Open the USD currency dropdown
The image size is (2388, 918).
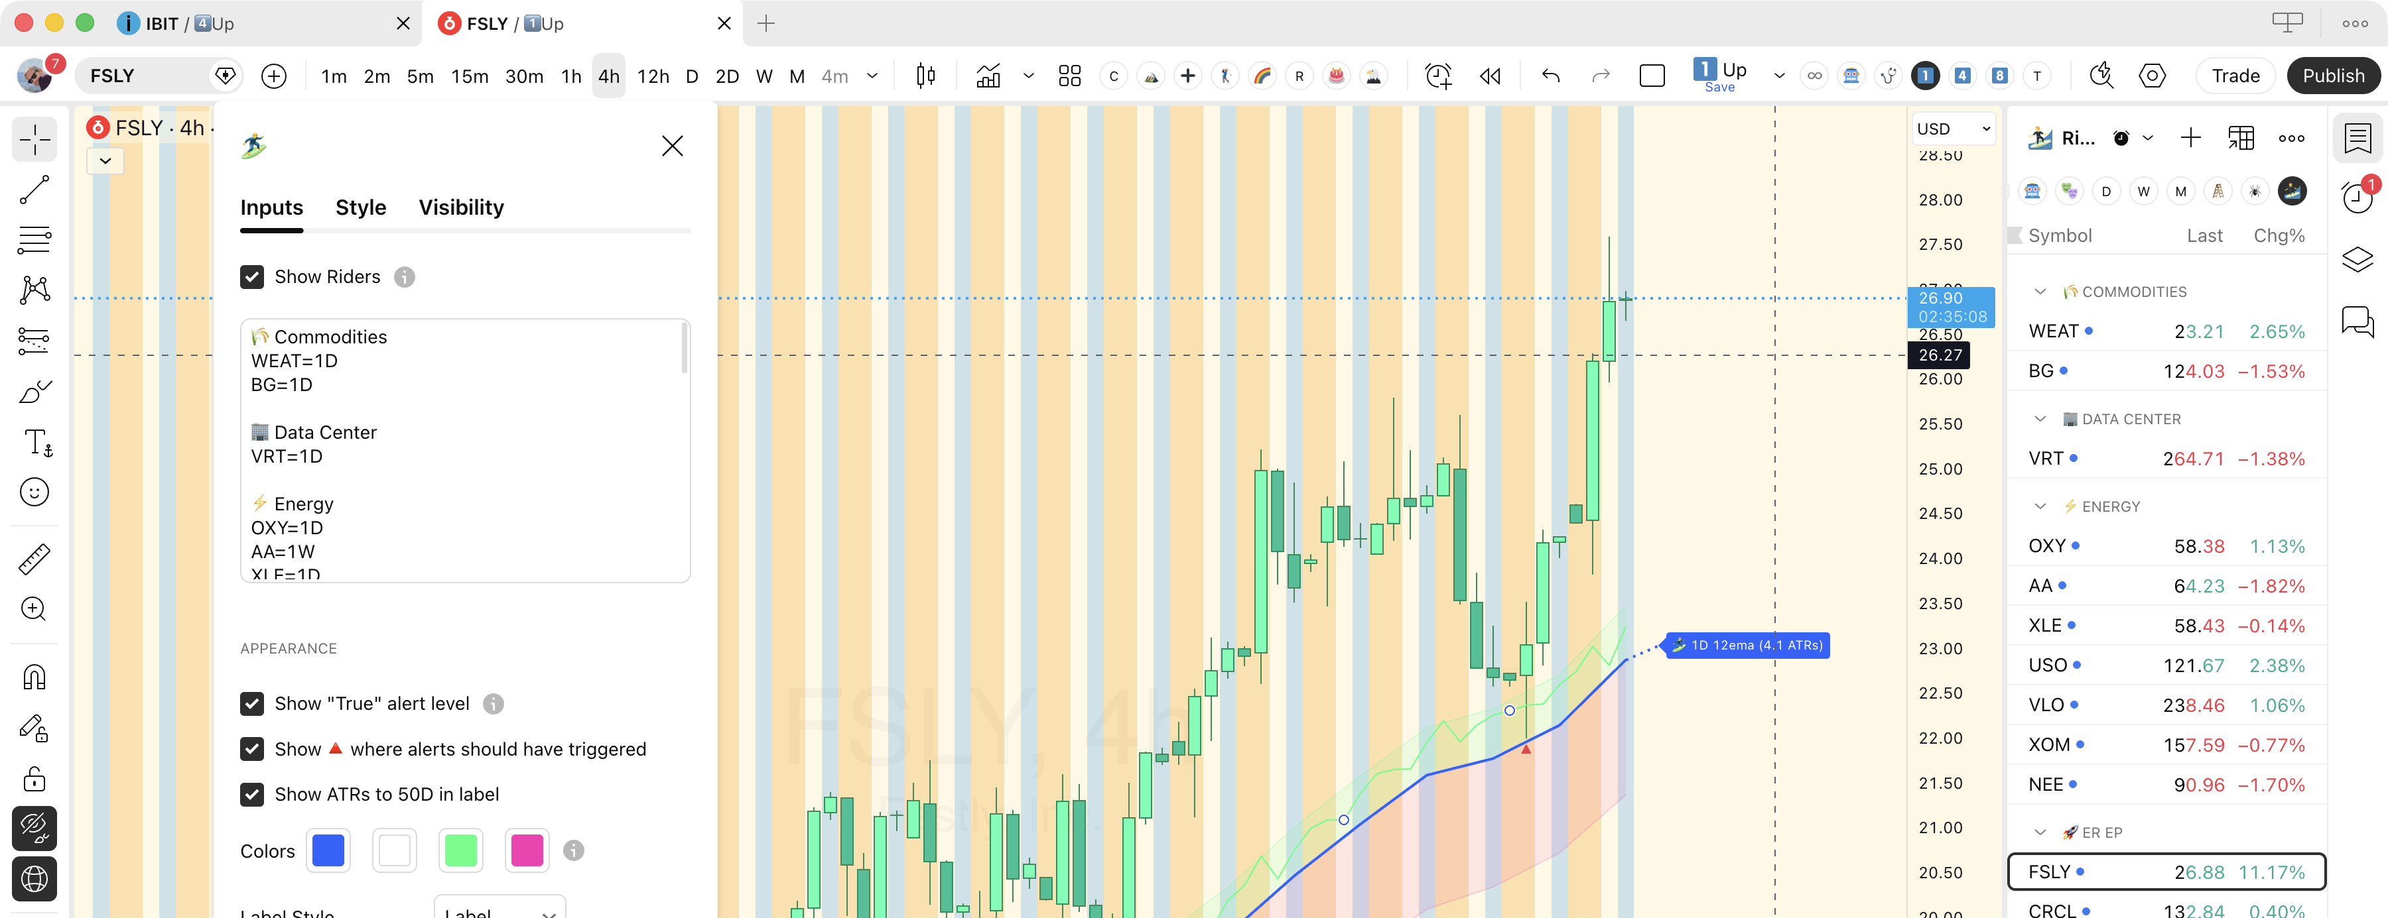[1952, 129]
